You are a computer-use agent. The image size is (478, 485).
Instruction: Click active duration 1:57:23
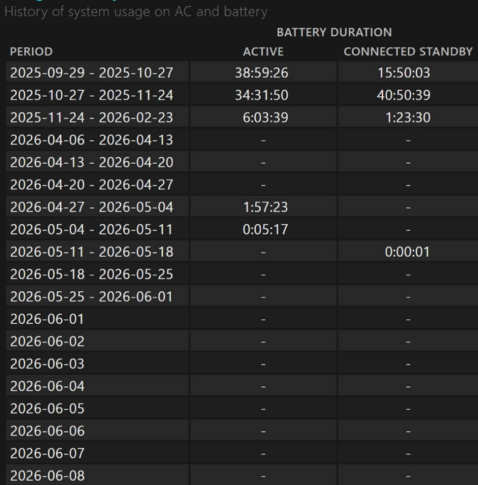(266, 207)
